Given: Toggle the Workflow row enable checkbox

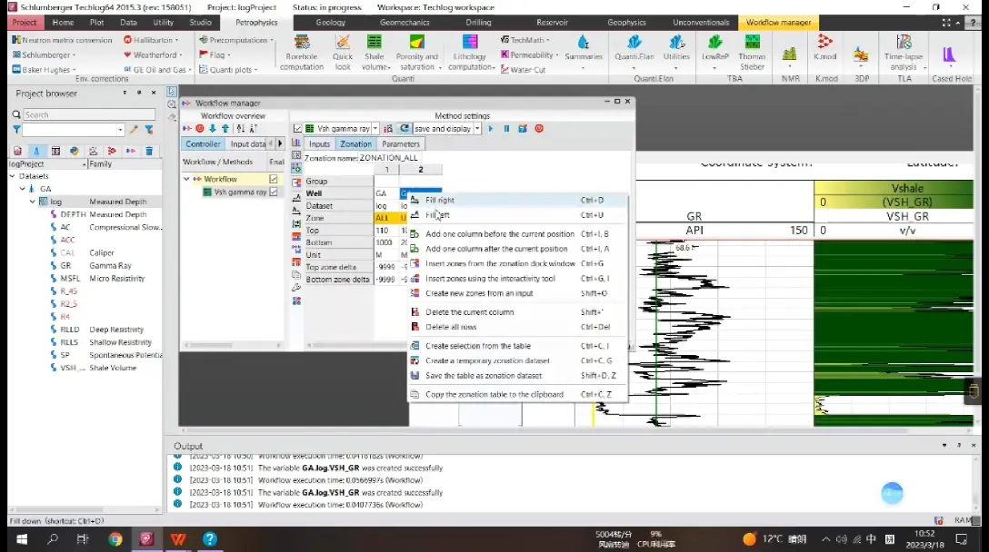Looking at the screenshot, I should point(273,179).
